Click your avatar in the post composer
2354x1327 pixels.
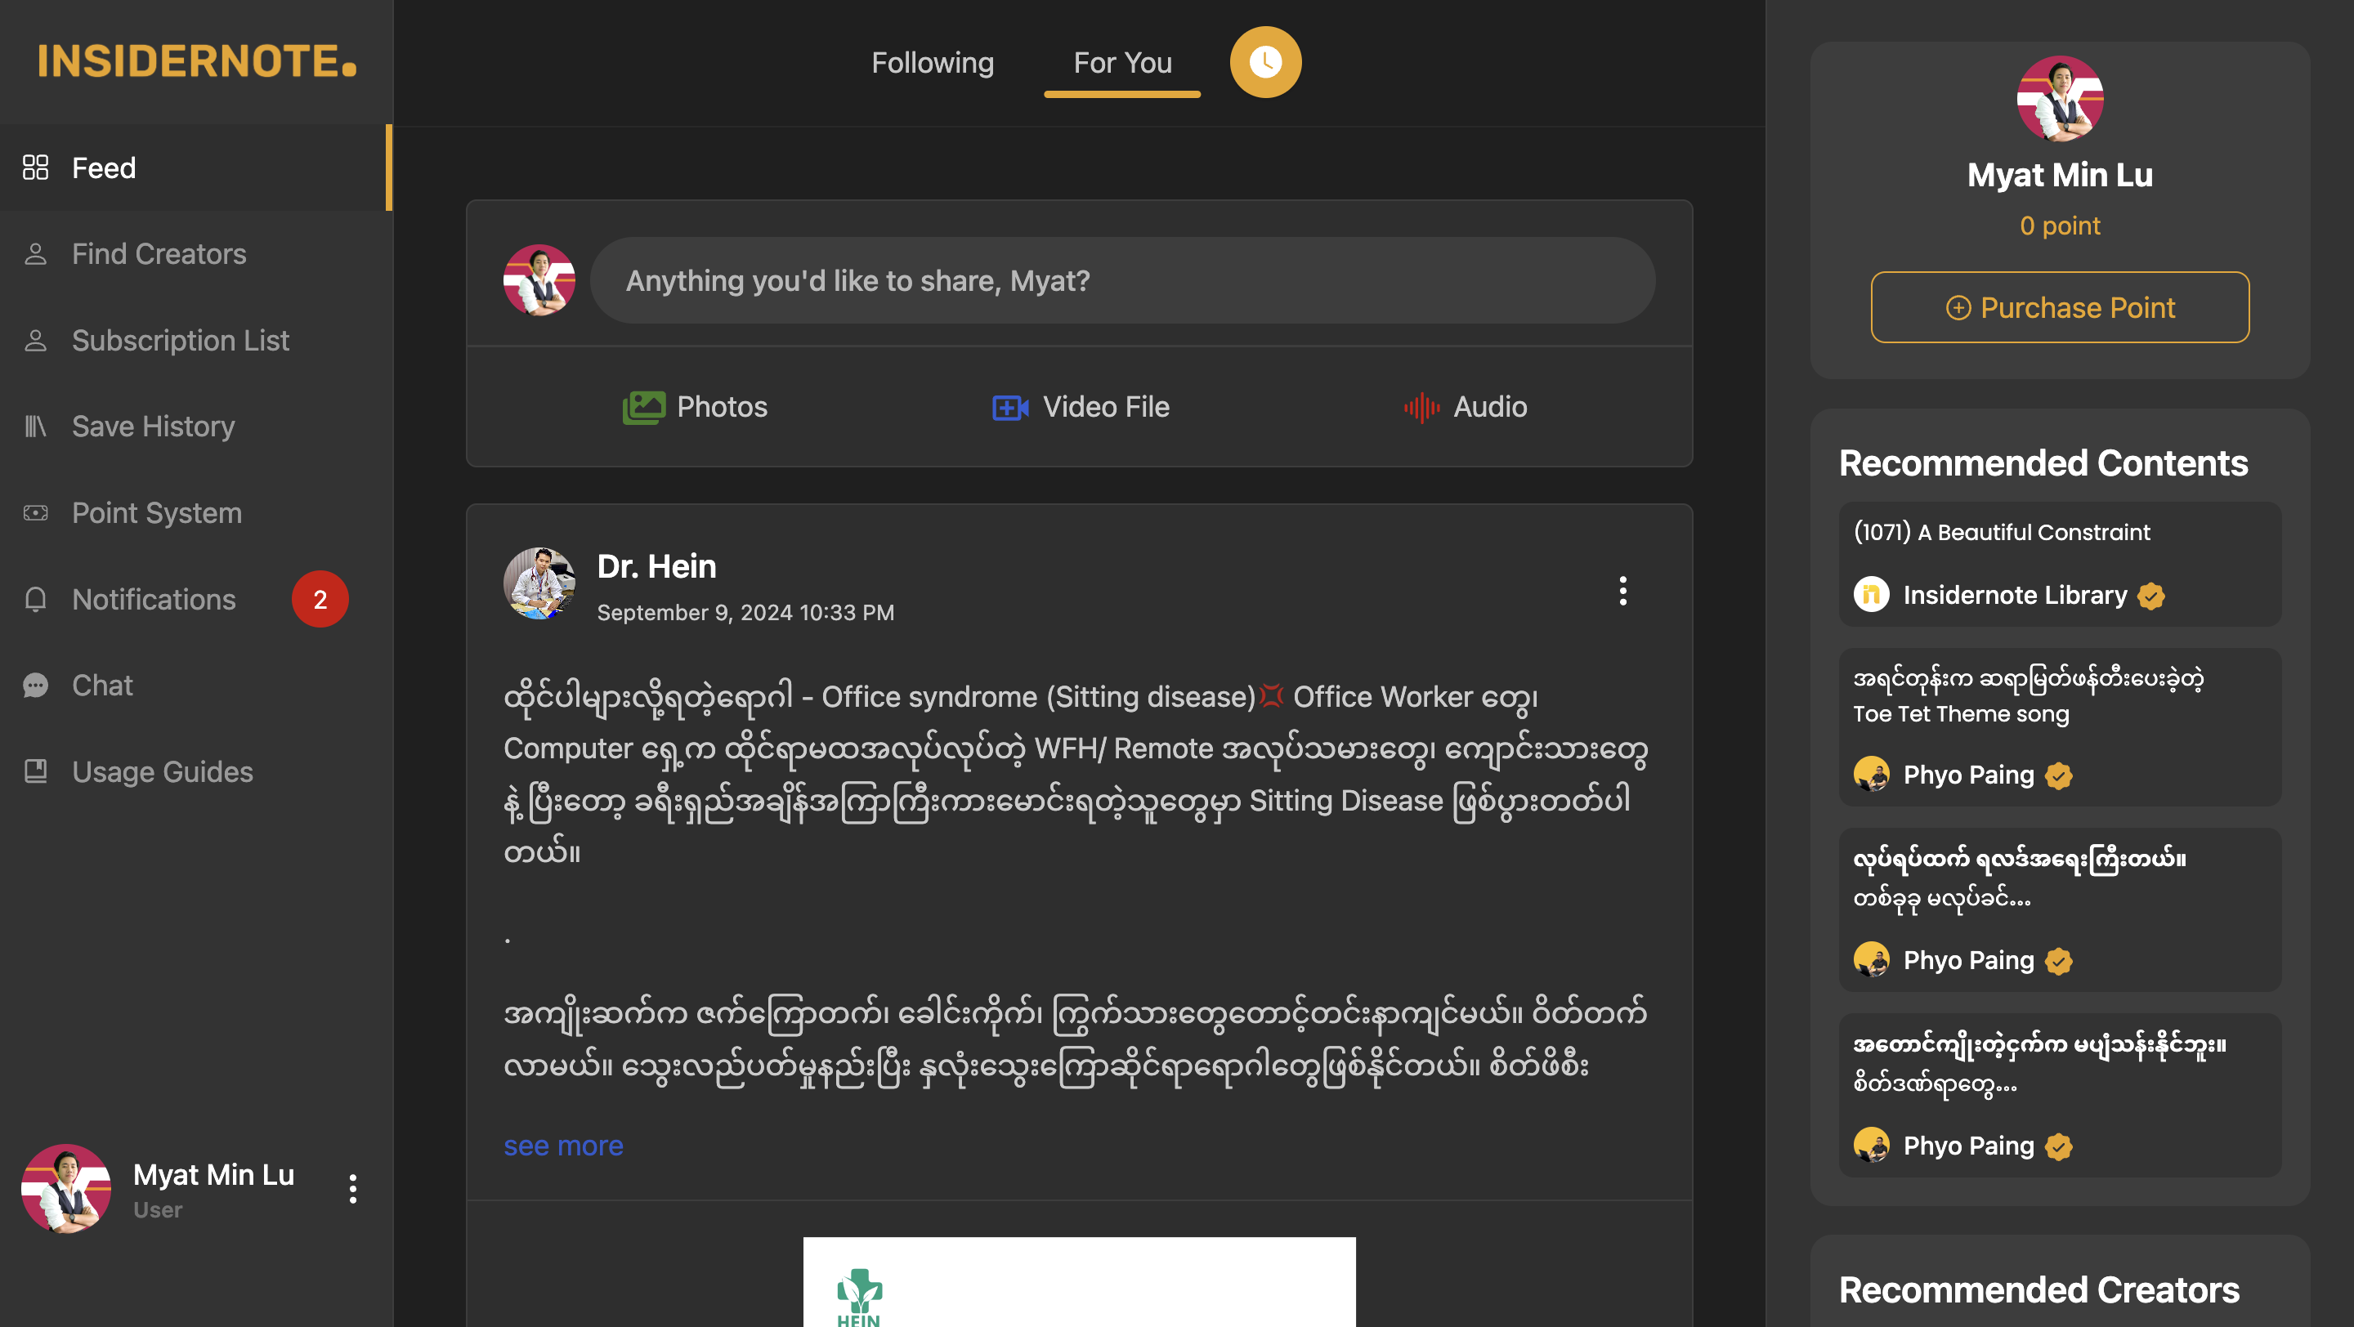(539, 280)
